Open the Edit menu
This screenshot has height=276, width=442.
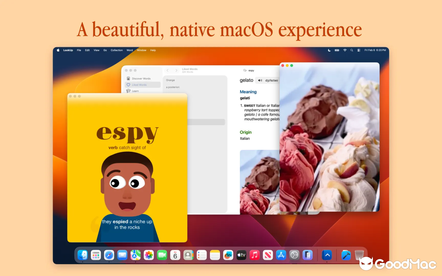point(87,50)
